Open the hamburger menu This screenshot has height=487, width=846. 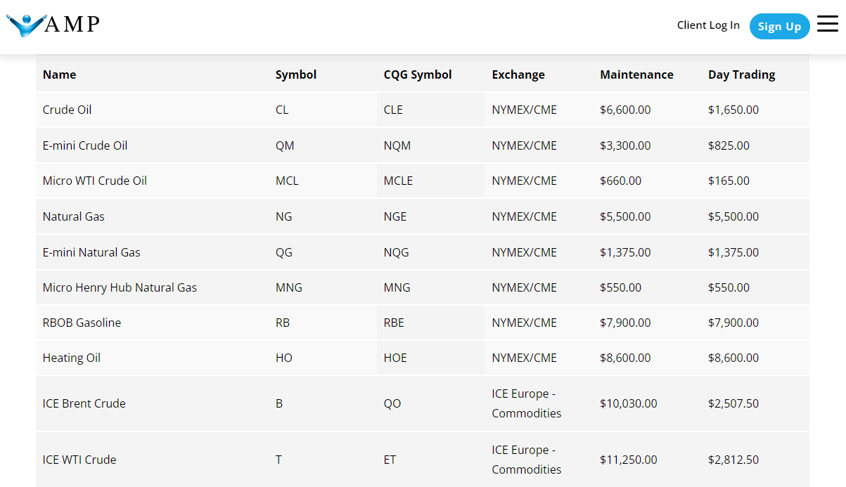point(827,25)
